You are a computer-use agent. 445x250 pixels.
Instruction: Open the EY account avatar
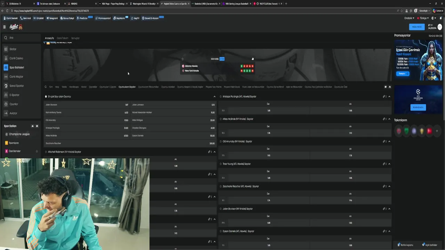pos(440,27)
